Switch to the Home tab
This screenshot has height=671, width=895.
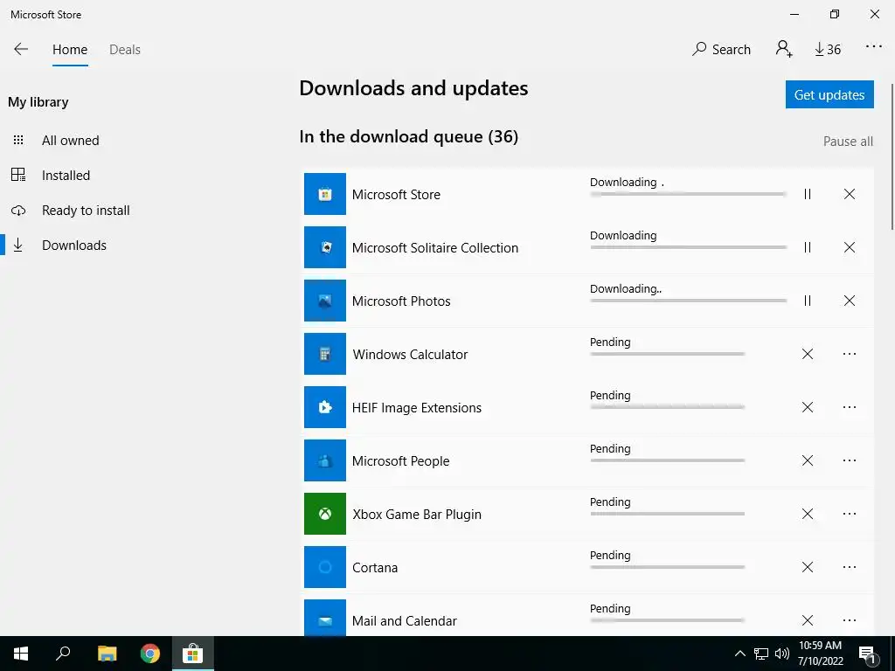click(x=70, y=50)
